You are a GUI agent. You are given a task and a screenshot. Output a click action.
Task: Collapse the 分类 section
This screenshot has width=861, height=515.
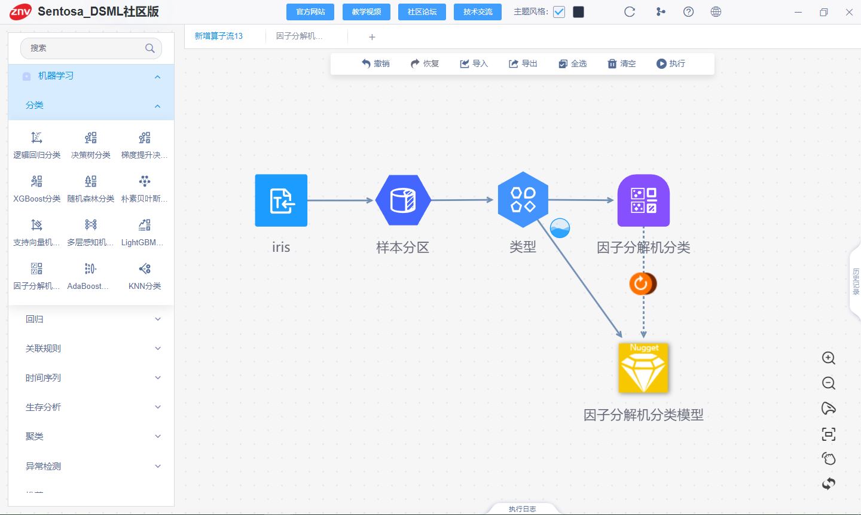point(157,106)
